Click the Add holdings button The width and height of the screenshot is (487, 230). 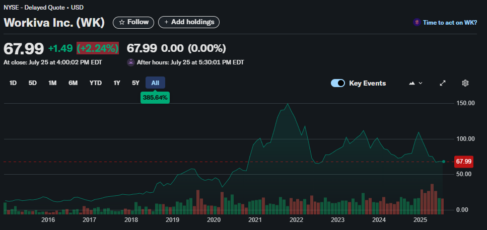click(189, 22)
